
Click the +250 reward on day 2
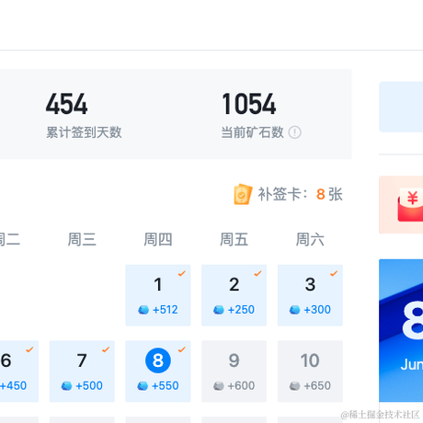[241, 310]
